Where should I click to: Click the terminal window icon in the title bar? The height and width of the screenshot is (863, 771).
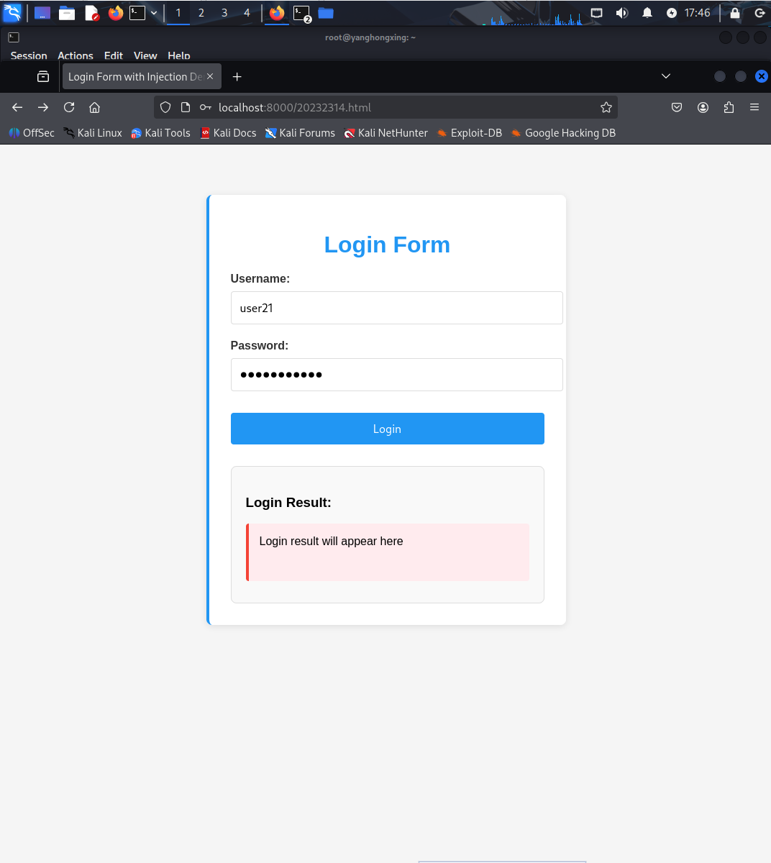14,37
